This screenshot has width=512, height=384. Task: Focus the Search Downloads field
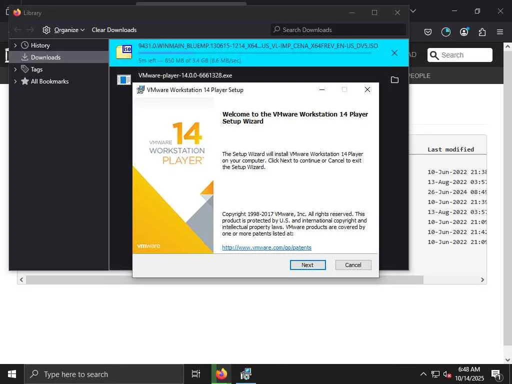click(338, 29)
